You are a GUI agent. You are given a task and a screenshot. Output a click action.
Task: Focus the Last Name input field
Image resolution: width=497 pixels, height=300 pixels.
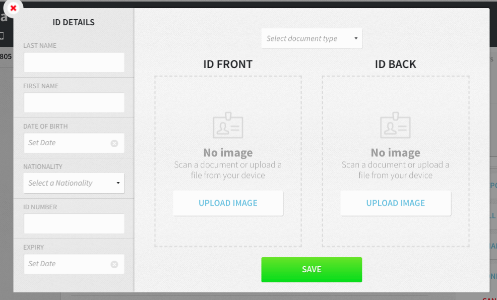click(74, 62)
